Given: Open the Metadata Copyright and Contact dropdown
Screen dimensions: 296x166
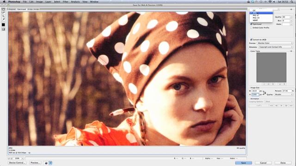Looking at the screenshot, I should 276,47.
